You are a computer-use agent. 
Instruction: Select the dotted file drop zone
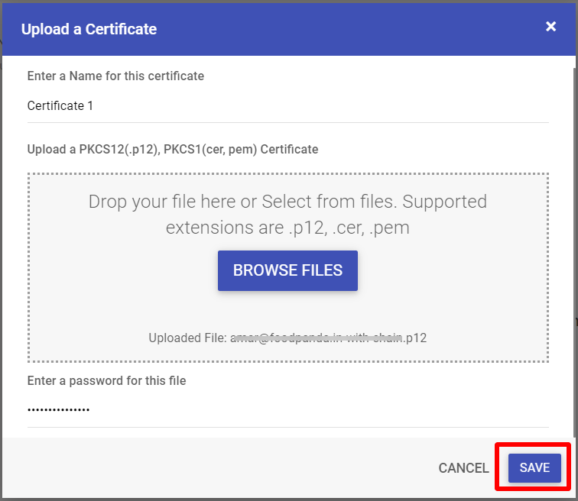pyautogui.click(x=288, y=267)
